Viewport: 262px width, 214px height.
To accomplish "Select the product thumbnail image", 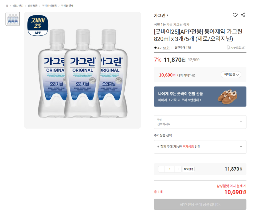I will tap(13, 19).
